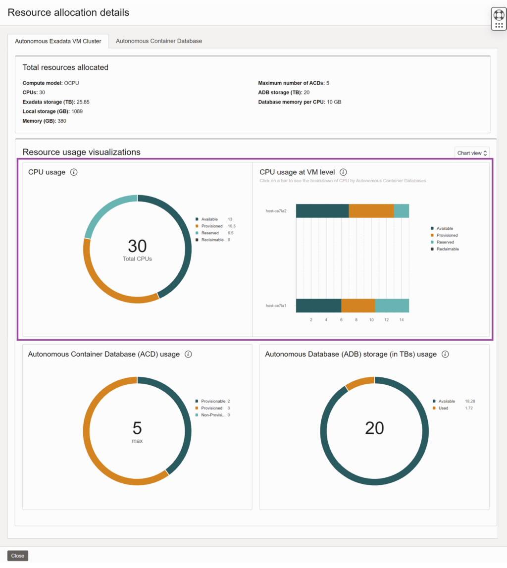Open the help lifebuoy icon top right
507x568 pixels.
coord(498,16)
